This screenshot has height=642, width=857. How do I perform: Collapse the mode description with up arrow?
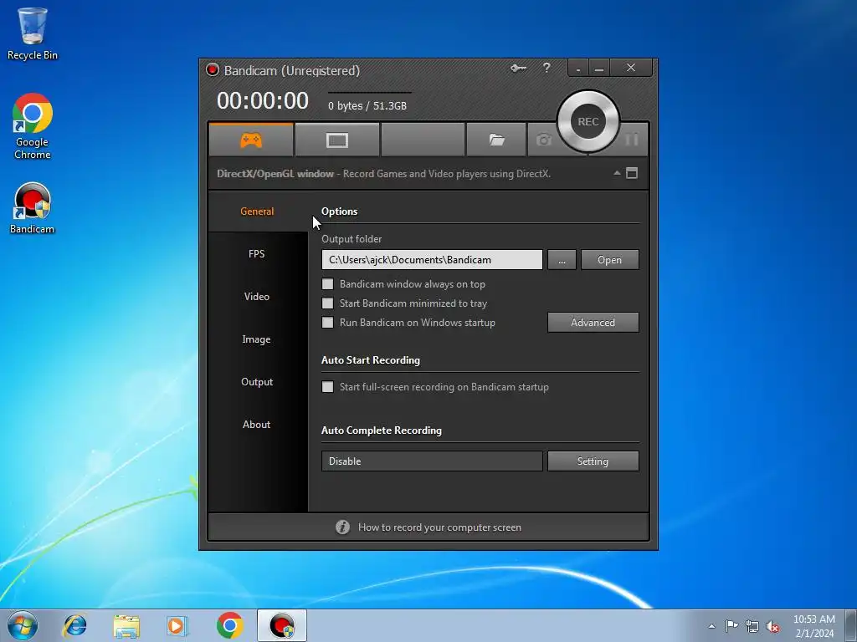click(617, 173)
